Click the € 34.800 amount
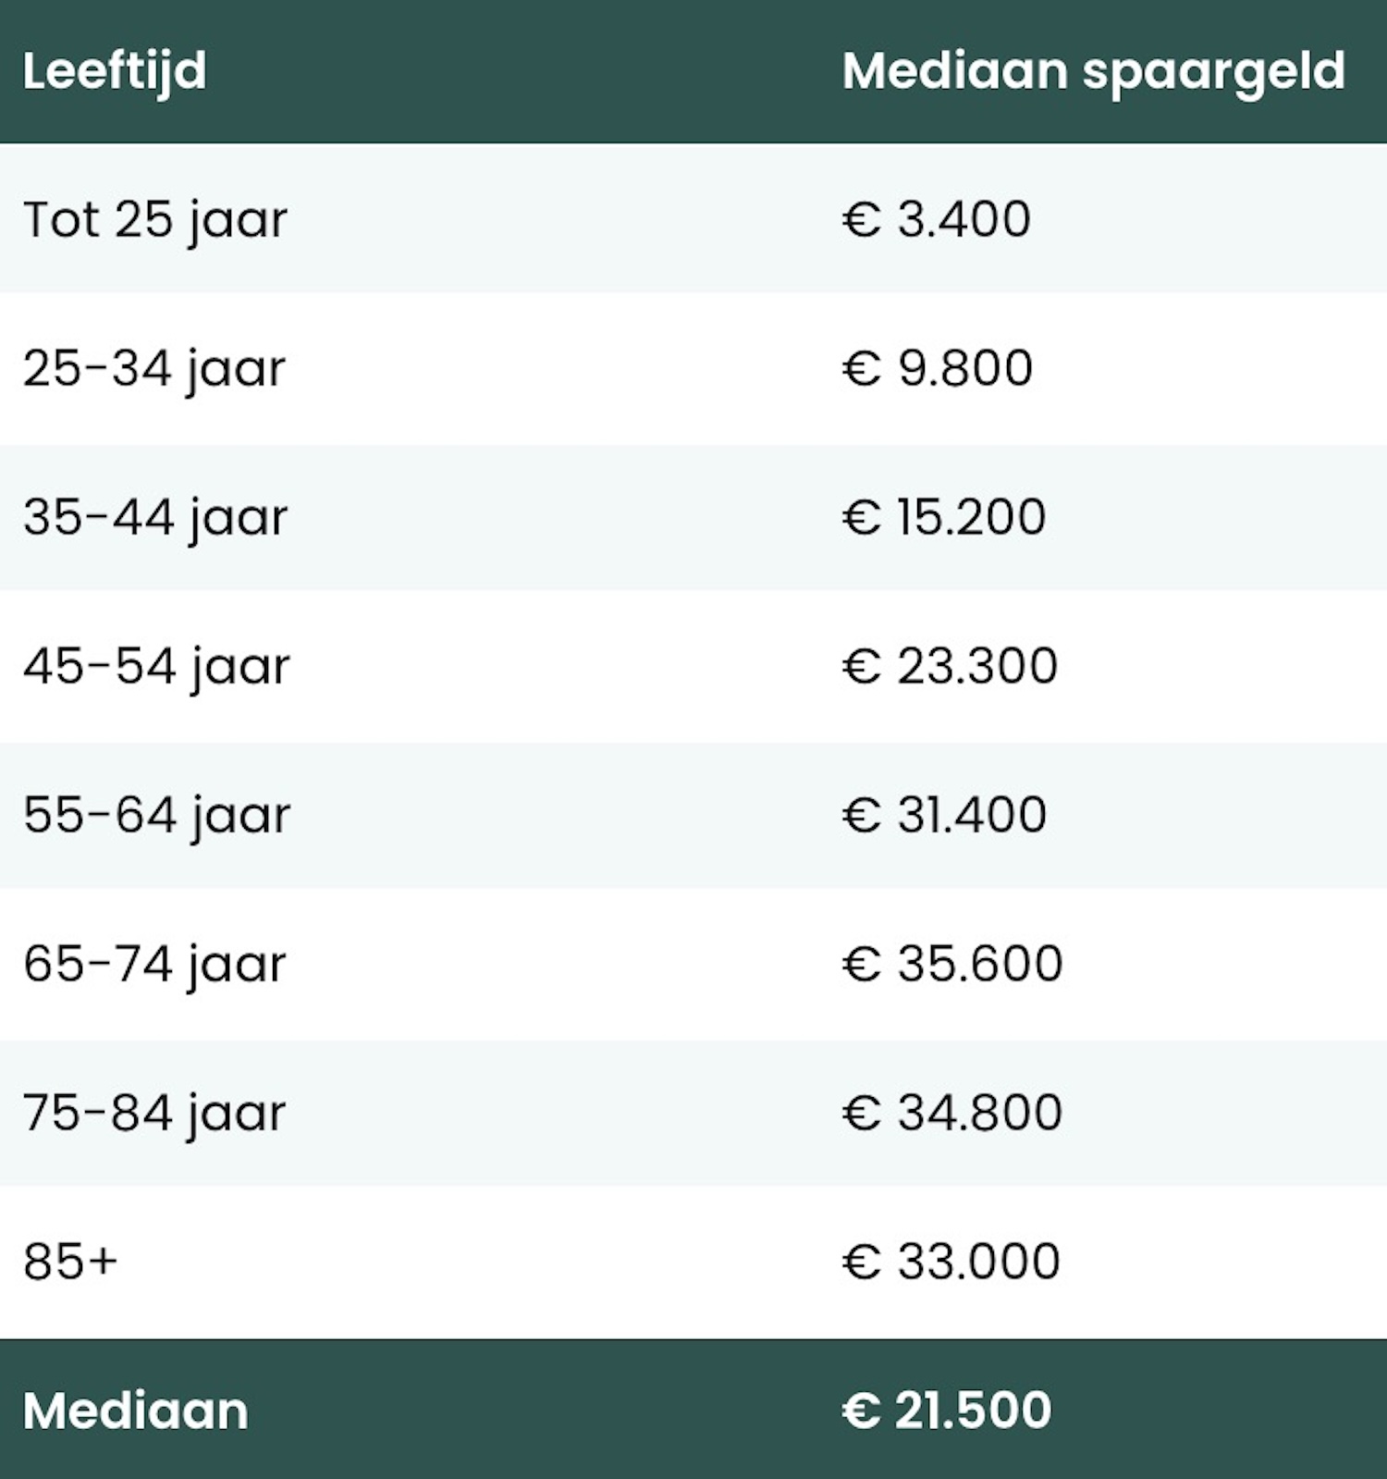The image size is (1387, 1479). (951, 1113)
